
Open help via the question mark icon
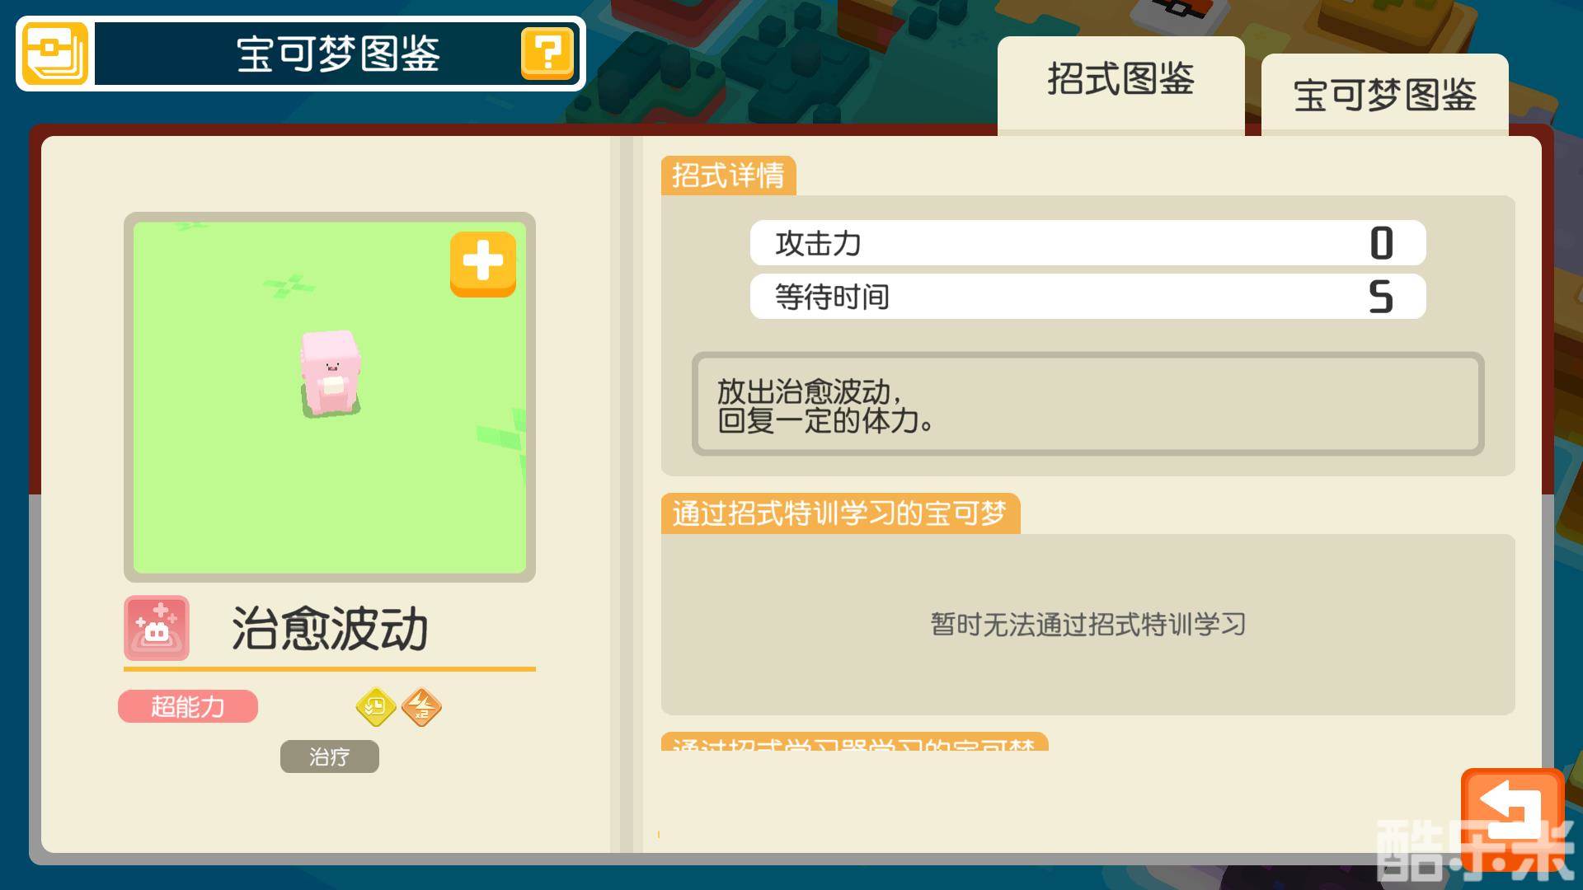(547, 54)
